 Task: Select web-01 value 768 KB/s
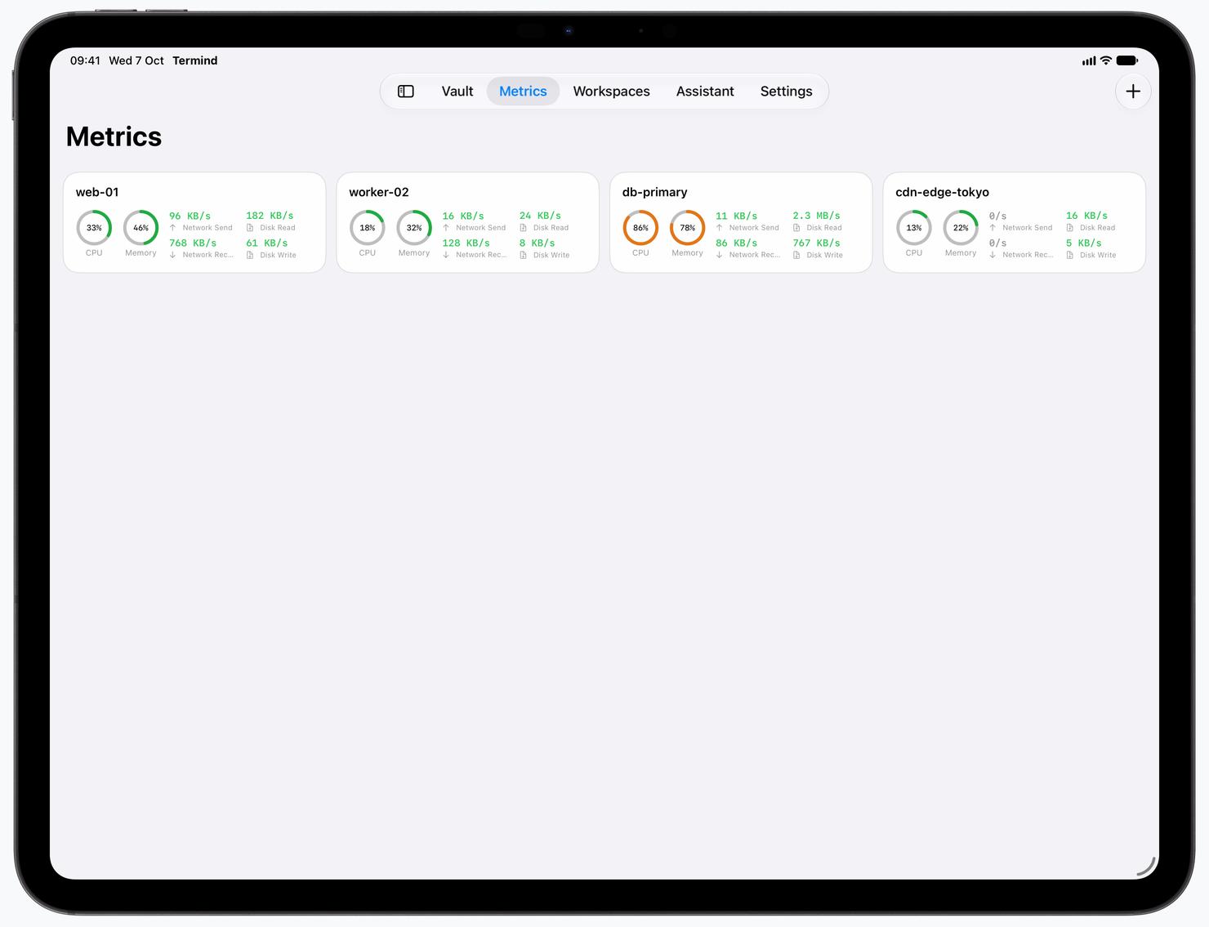pyautogui.click(x=193, y=243)
